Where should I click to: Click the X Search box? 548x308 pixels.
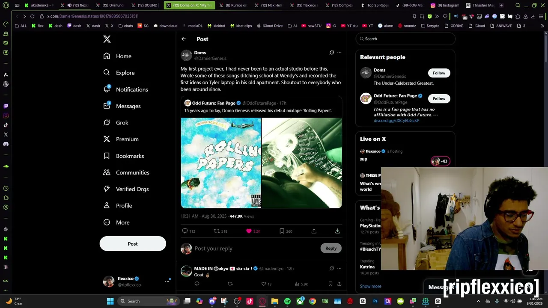point(405,39)
